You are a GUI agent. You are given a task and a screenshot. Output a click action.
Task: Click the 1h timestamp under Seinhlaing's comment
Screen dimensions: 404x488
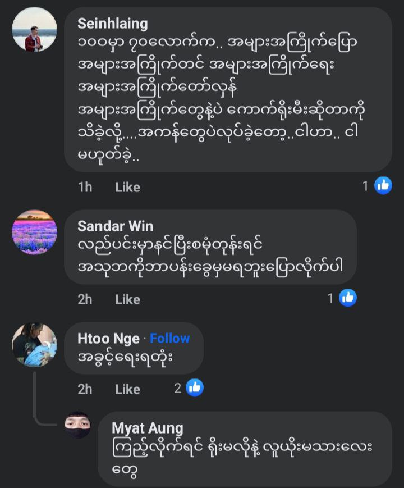click(x=85, y=187)
